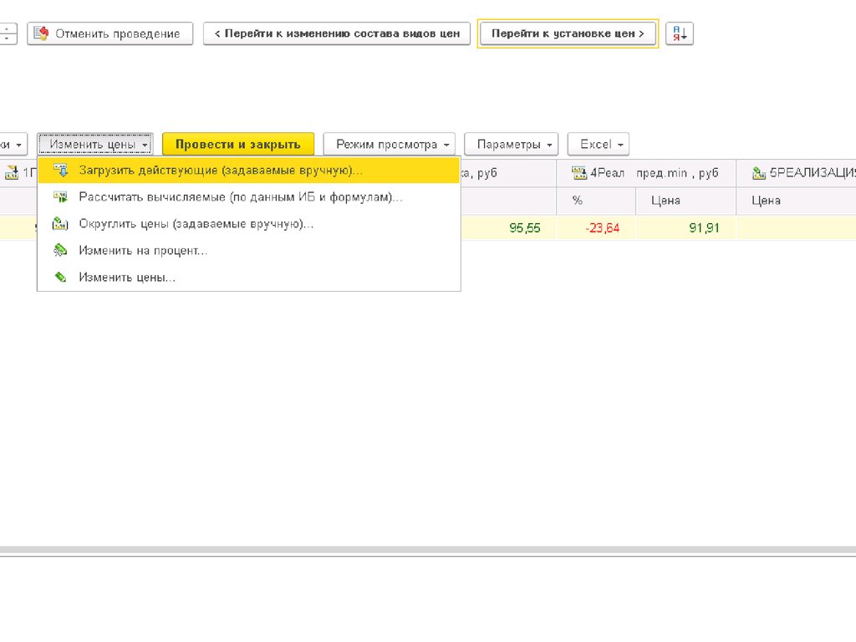Click the '5РЕАЛИЗАЦИЯ' column header icon
The image size is (856, 642).
click(x=759, y=173)
